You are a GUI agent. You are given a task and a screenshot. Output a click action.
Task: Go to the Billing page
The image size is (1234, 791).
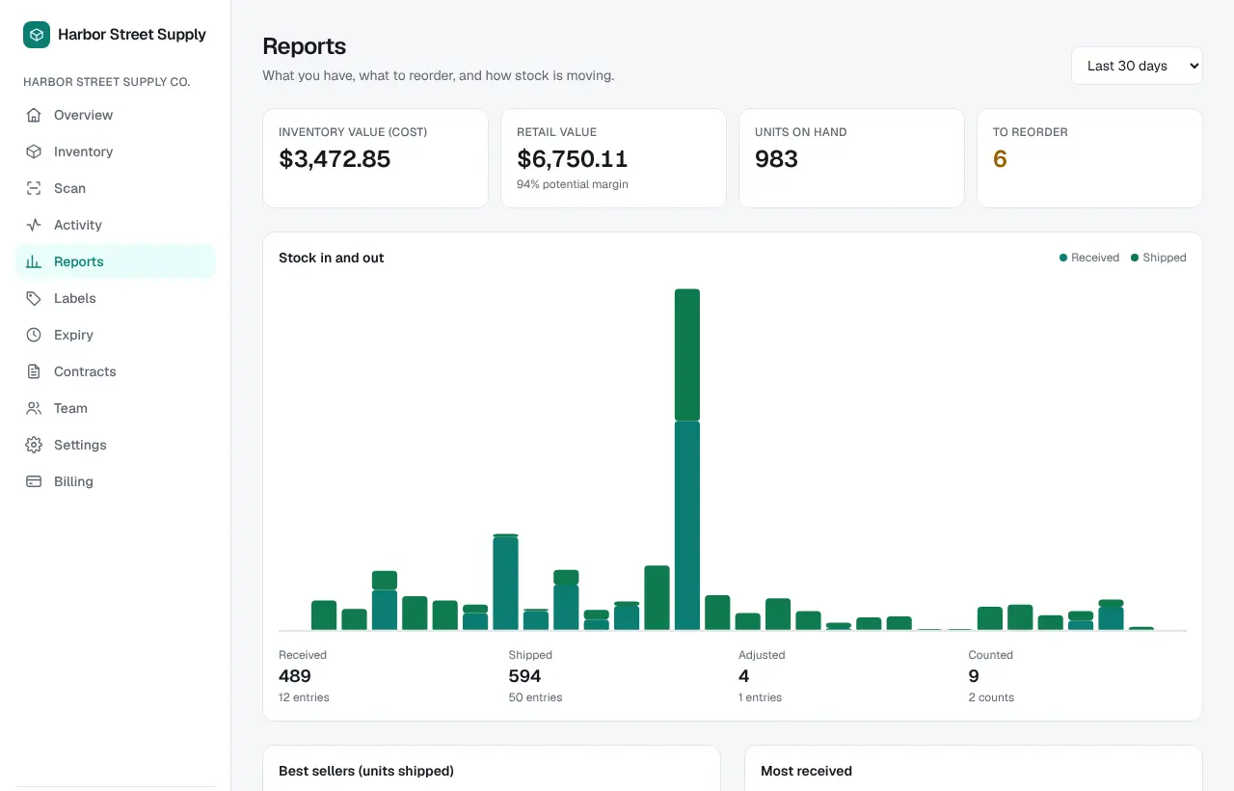[116, 481]
